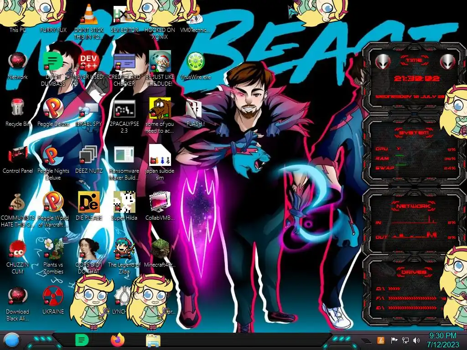Open the taskbar clock showing 9:30 PM

point(442,340)
